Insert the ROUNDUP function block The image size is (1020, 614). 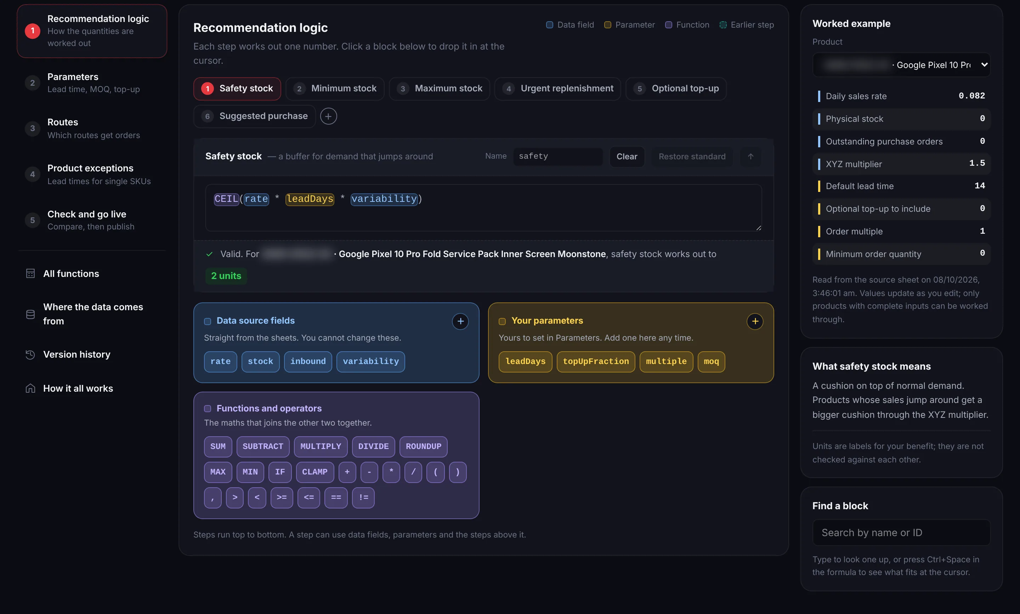423,447
